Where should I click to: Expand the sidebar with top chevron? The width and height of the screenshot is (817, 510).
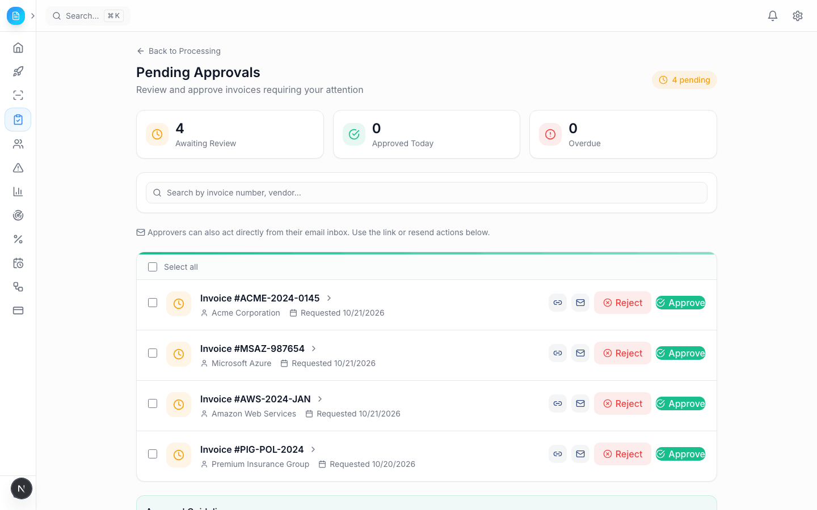click(33, 16)
